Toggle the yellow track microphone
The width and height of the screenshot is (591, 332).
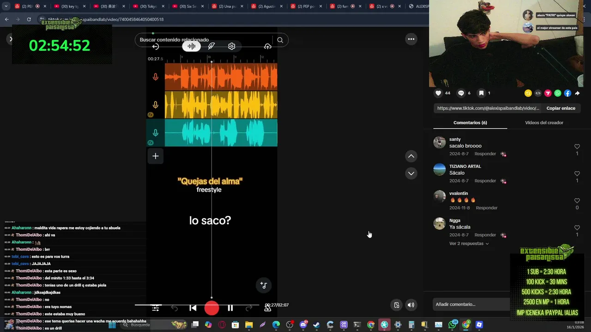pyautogui.click(x=156, y=105)
